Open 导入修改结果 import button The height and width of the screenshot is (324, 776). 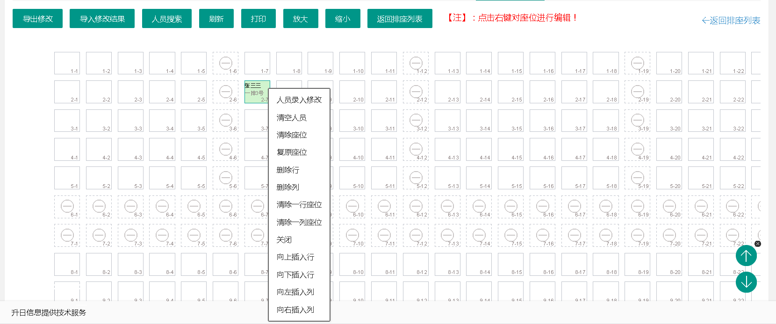[102, 19]
